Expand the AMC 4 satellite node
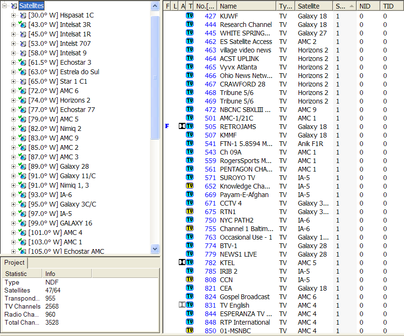This screenshot has width=404, height=336. click(14, 233)
